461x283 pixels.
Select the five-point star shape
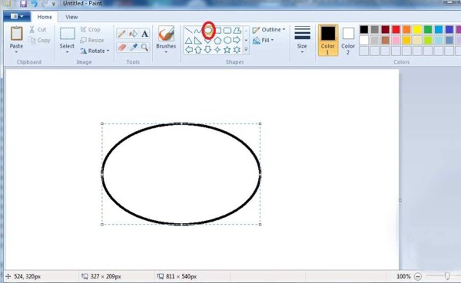tap(227, 50)
